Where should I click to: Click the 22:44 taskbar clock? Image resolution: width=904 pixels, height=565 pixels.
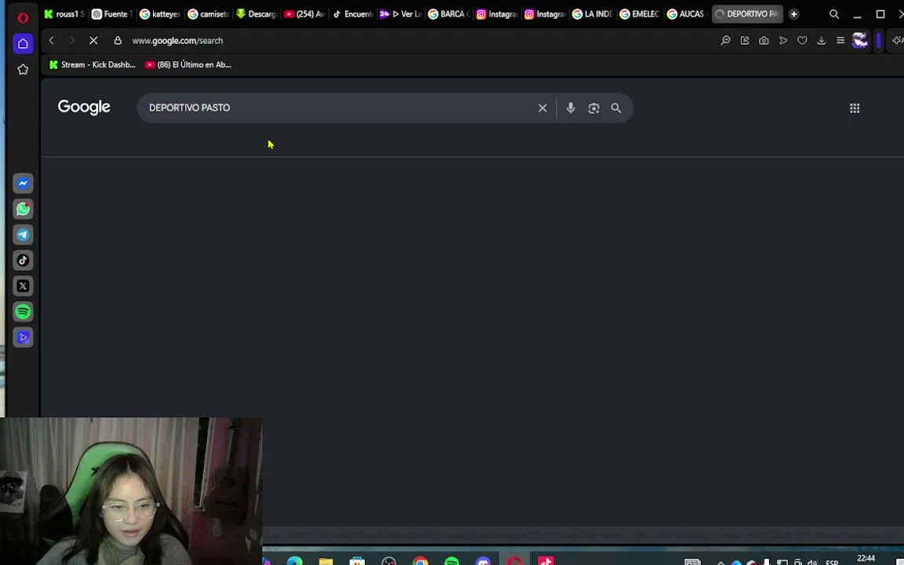[x=866, y=559]
